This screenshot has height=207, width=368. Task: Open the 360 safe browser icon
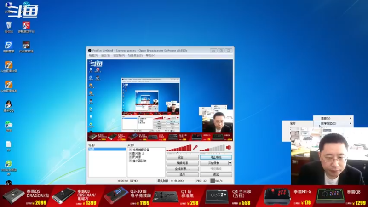click(9, 167)
